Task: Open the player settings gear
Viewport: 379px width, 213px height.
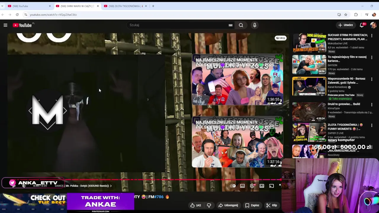Action: click(x=252, y=186)
